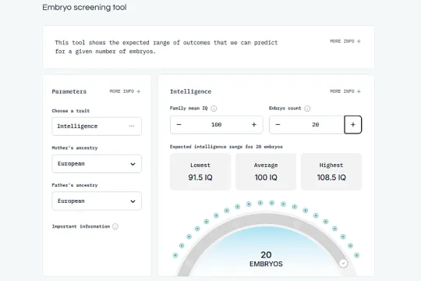421x281 pixels.
Task: Click the Family mean IQ value 100
Action: [x=217, y=125]
